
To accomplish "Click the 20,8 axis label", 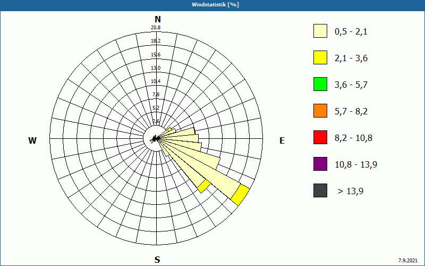I will [156, 28].
